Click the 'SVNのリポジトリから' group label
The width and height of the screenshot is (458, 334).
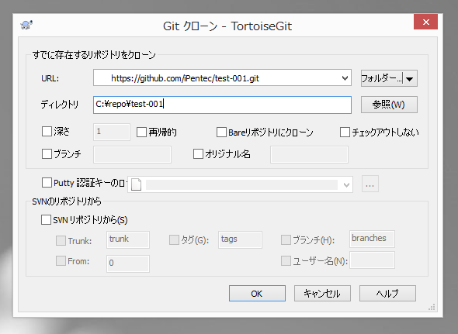point(67,201)
